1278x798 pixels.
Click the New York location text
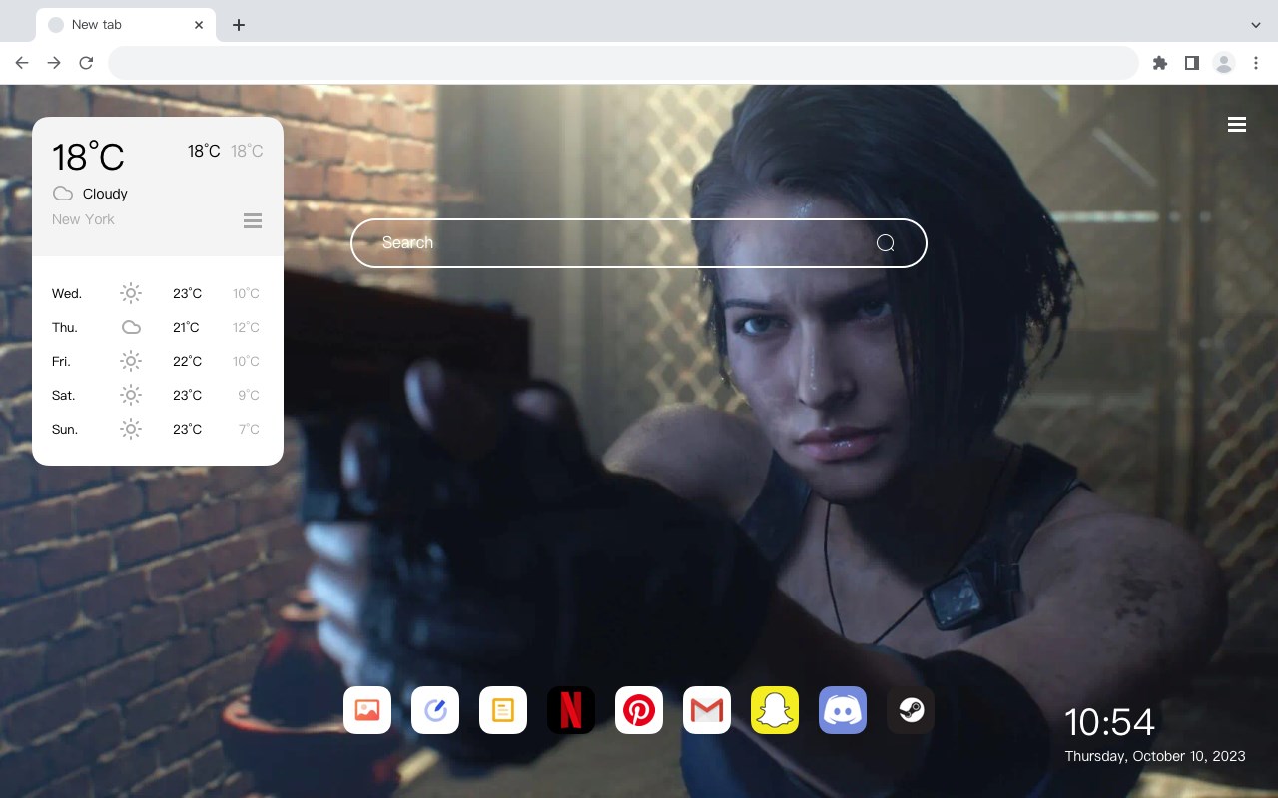pyautogui.click(x=83, y=219)
